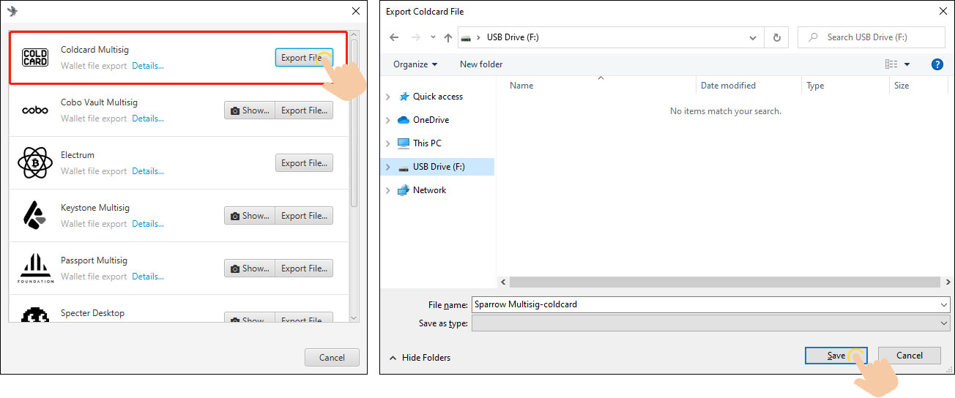Click the Coldcard logo icon

coord(34,57)
